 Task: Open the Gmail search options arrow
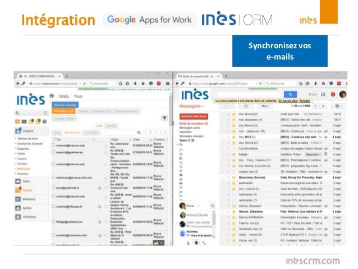pyautogui.click(x=281, y=94)
